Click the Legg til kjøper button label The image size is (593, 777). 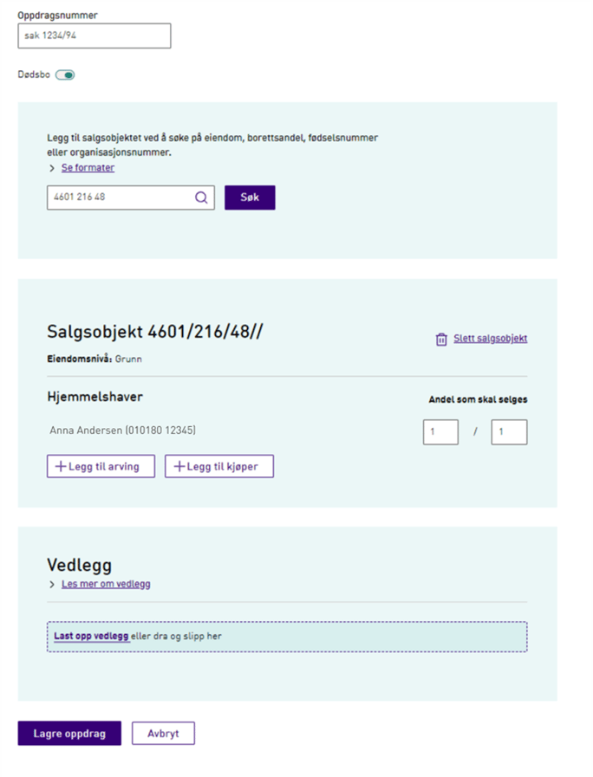222,467
